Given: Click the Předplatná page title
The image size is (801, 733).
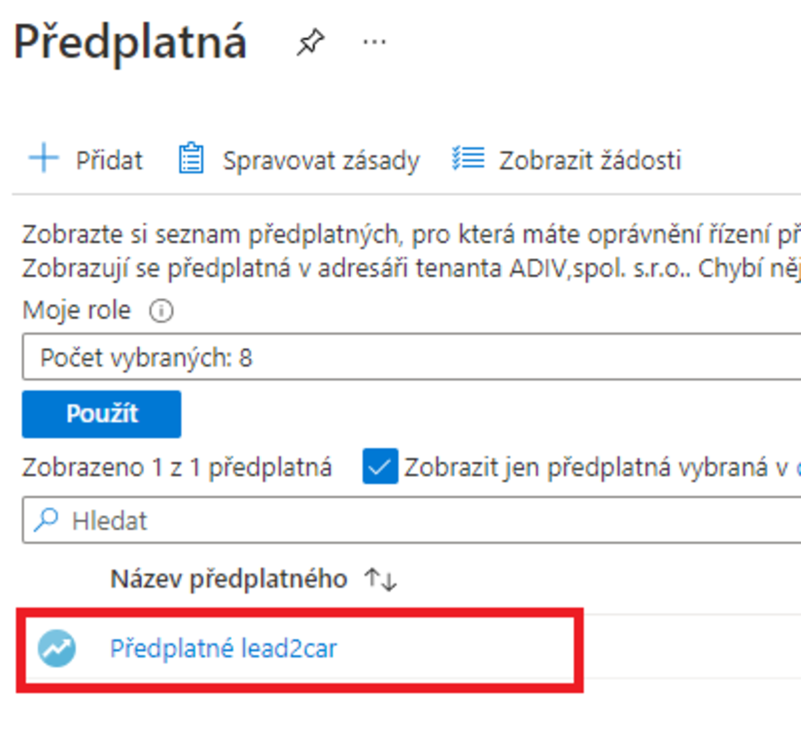Looking at the screenshot, I should [x=130, y=42].
